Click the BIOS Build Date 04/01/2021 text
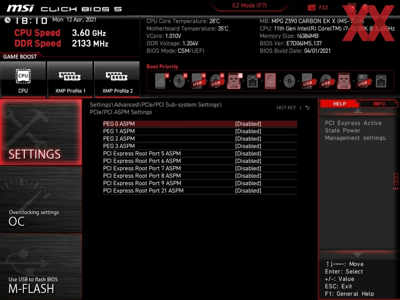400x300 pixels. (295, 51)
